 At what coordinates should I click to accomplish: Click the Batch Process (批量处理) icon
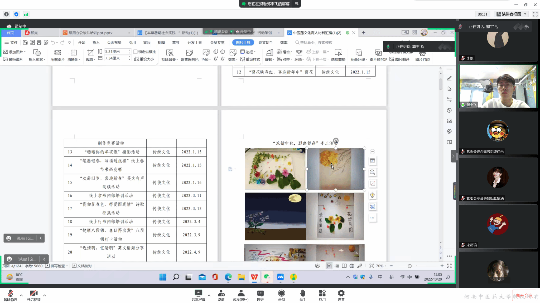click(358, 53)
